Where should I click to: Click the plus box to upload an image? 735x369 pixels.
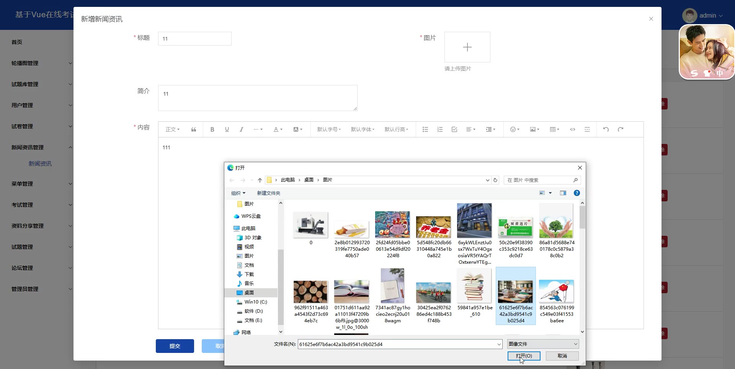[467, 47]
